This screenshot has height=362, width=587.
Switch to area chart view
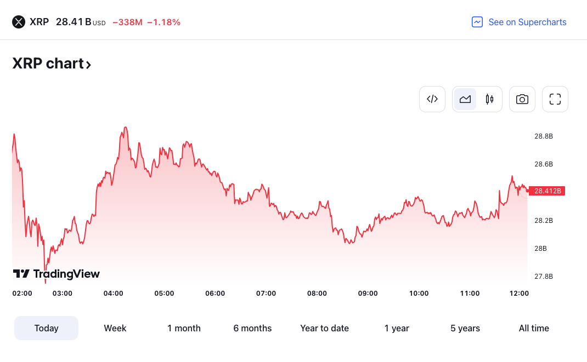465,99
